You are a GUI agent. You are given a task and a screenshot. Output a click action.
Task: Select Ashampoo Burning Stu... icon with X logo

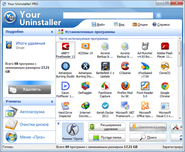pyautogui.click(x=85, y=66)
